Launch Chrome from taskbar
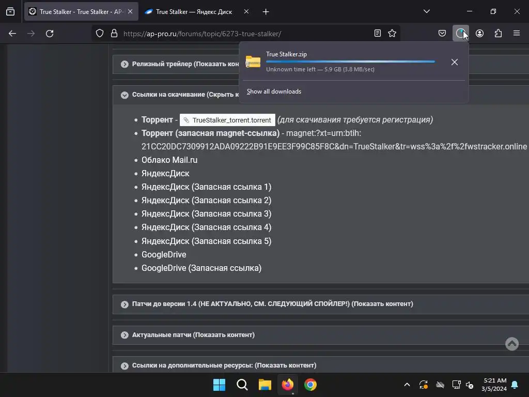 click(310, 385)
